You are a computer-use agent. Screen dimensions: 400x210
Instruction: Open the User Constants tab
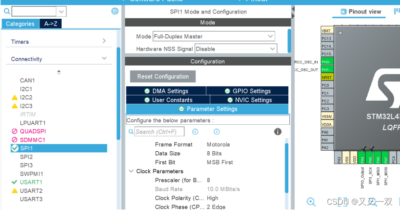(x=168, y=100)
